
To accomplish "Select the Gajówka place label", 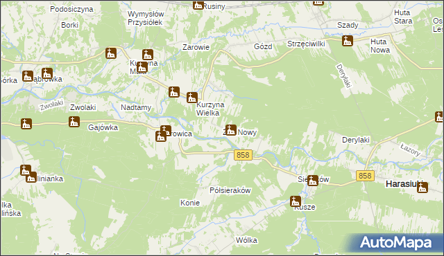I will (x=103, y=127).
